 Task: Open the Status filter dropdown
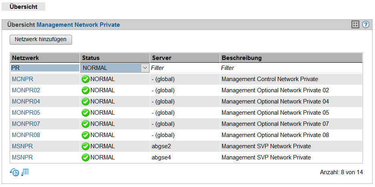(x=145, y=68)
